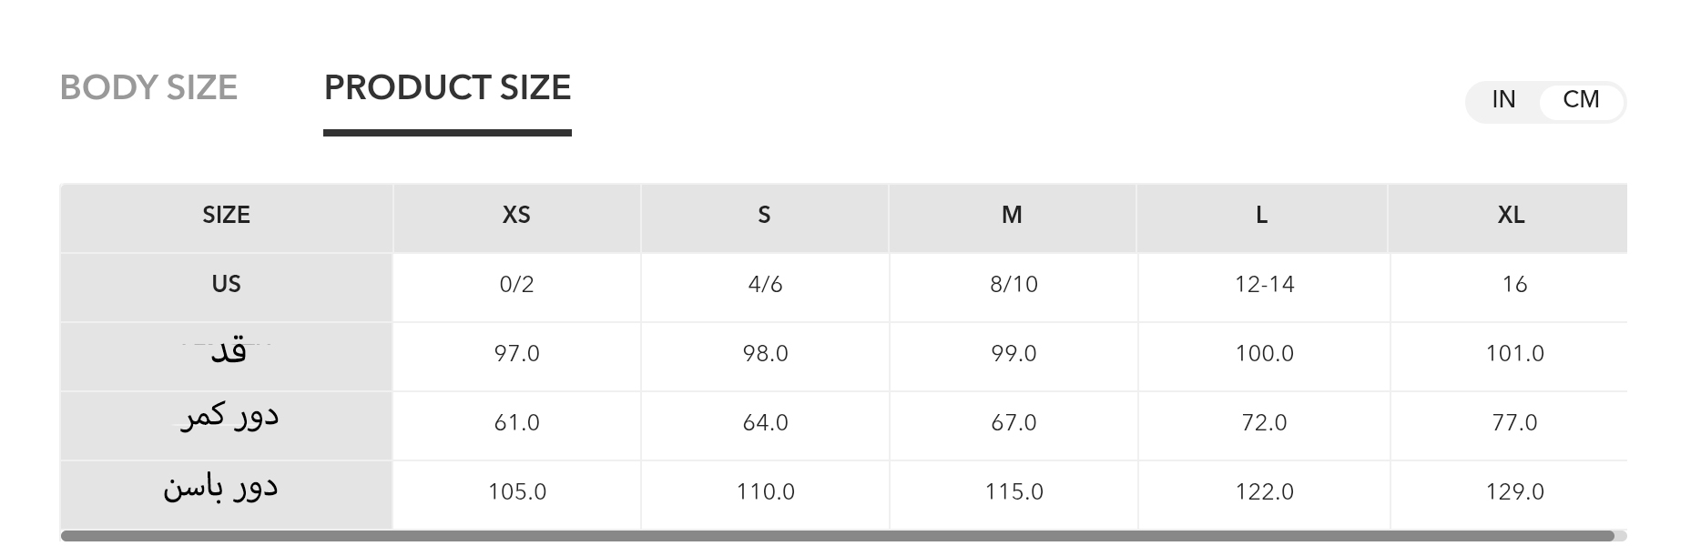This screenshot has height=546, width=1701.
Task: Switch to the BODY SIZE tab
Action: tap(148, 88)
